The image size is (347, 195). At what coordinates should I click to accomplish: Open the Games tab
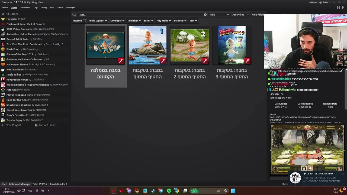(14, 8)
